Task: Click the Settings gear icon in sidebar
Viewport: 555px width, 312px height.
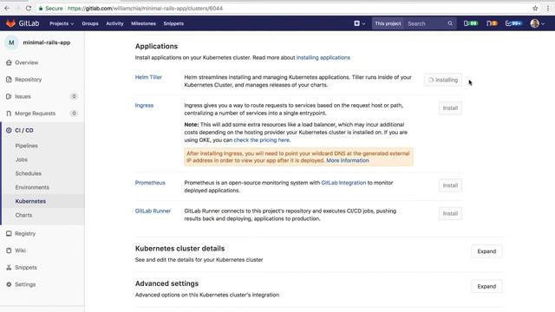Action: click(x=9, y=284)
